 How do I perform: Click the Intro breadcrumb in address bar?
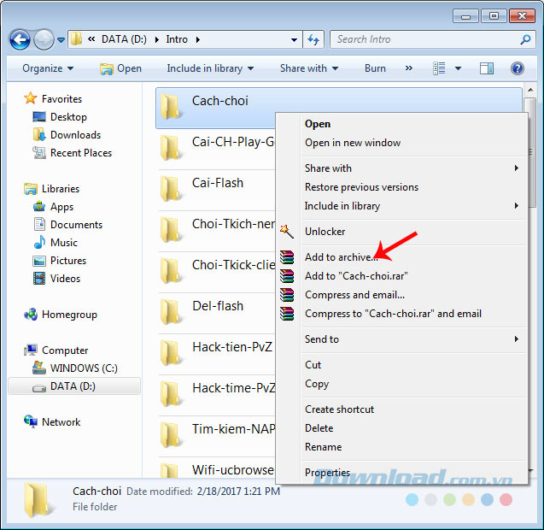click(177, 39)
